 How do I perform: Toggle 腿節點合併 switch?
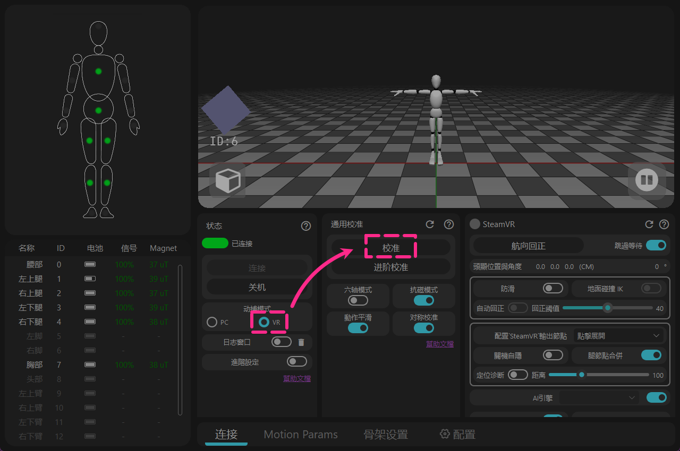(651, 355)
